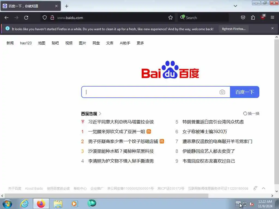Screen dimensions: 279x209
Task: Click the horizontal scrollbar right arrow
Action: (x=272, y=196)
